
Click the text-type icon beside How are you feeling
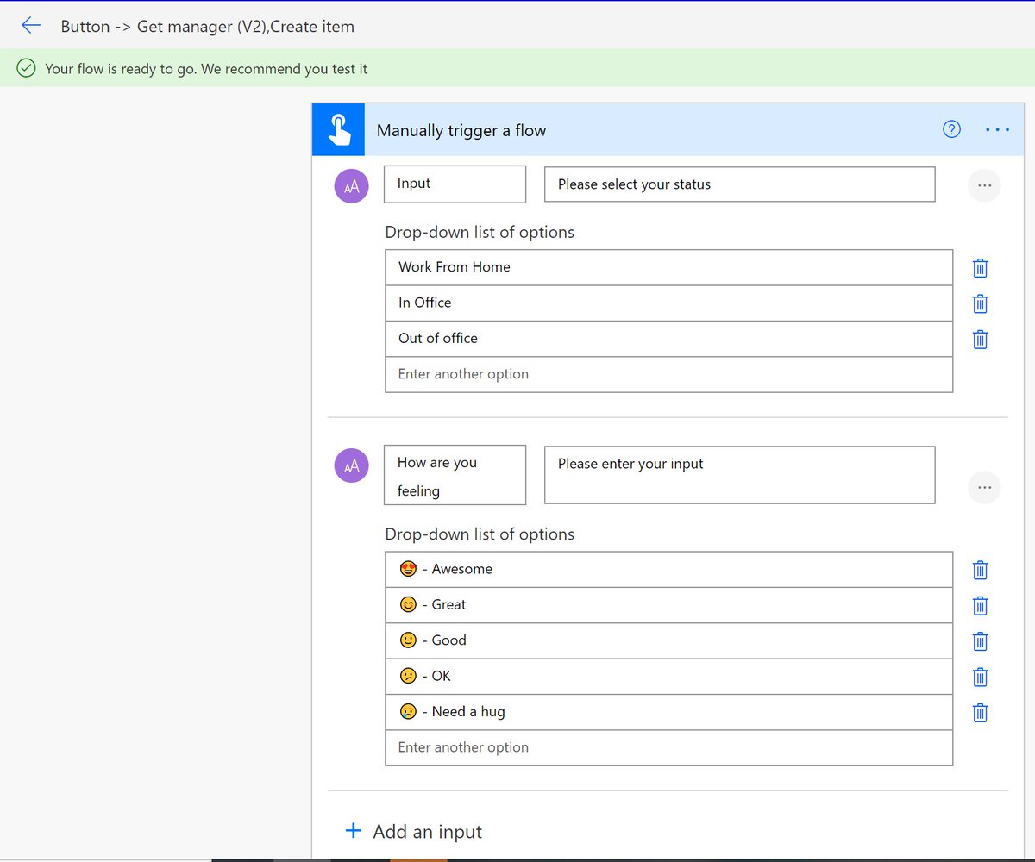point(351,465)
